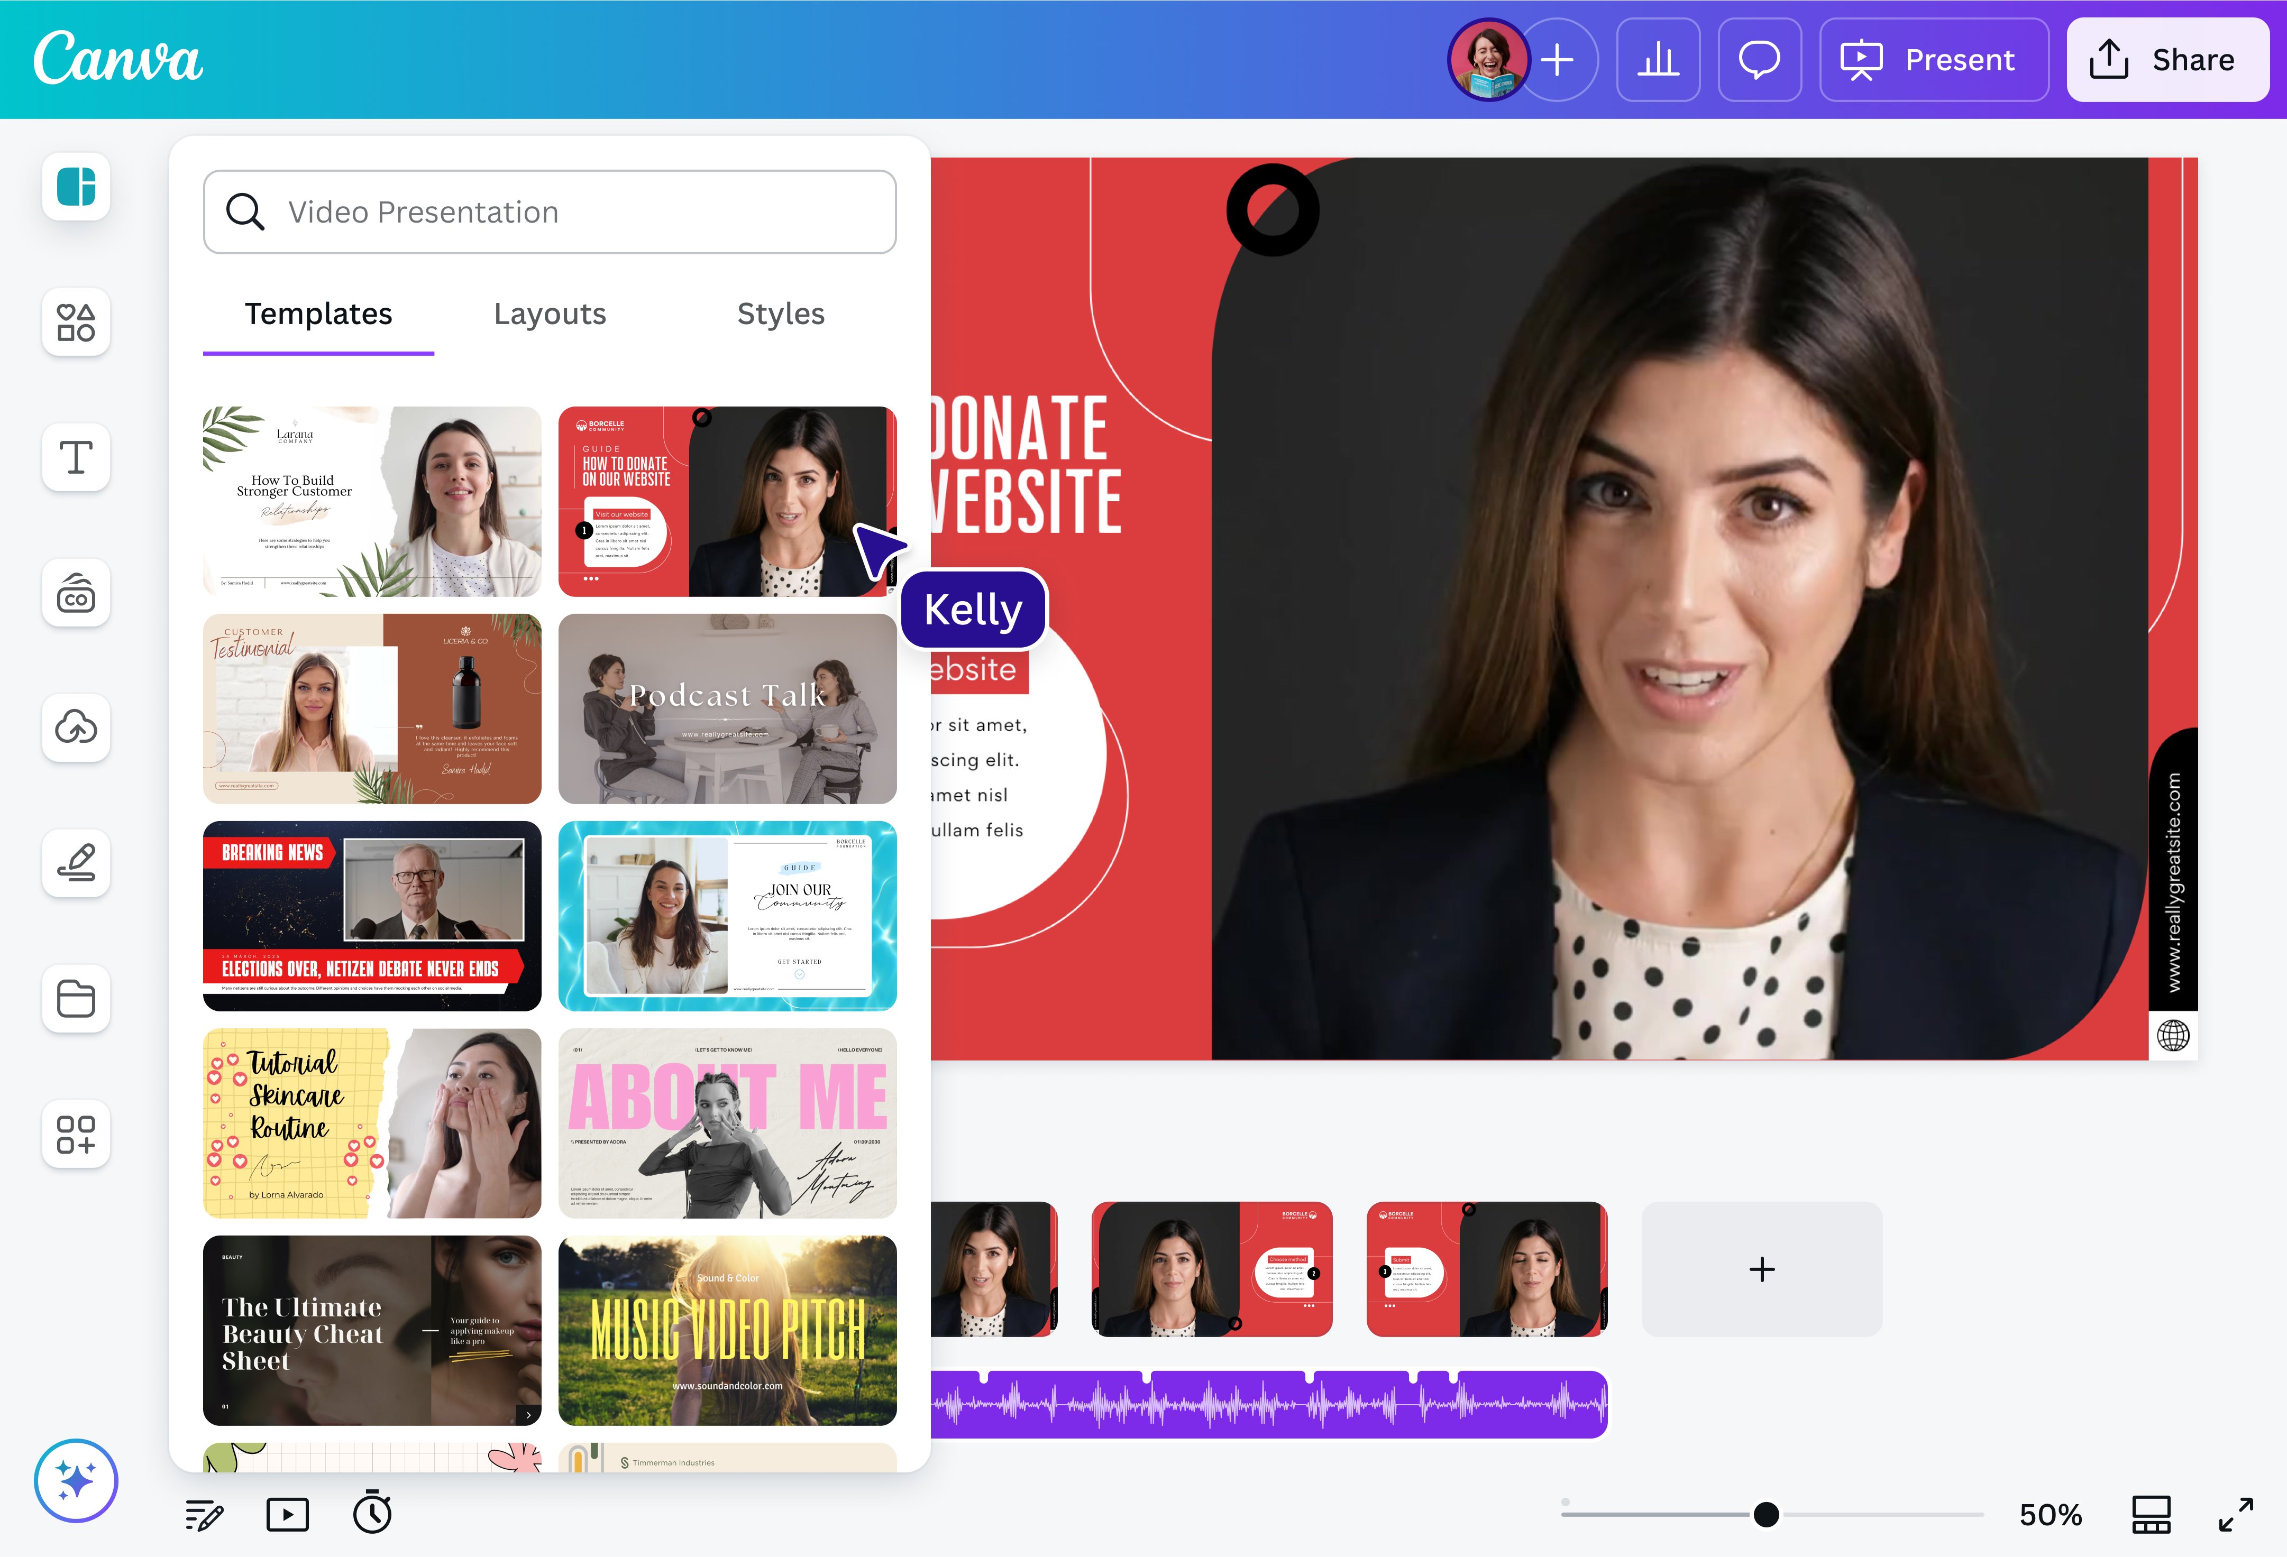The height and width of the screenshot is (1557, 2287).
Task: Click the Share button
Action: (2167, 60)
